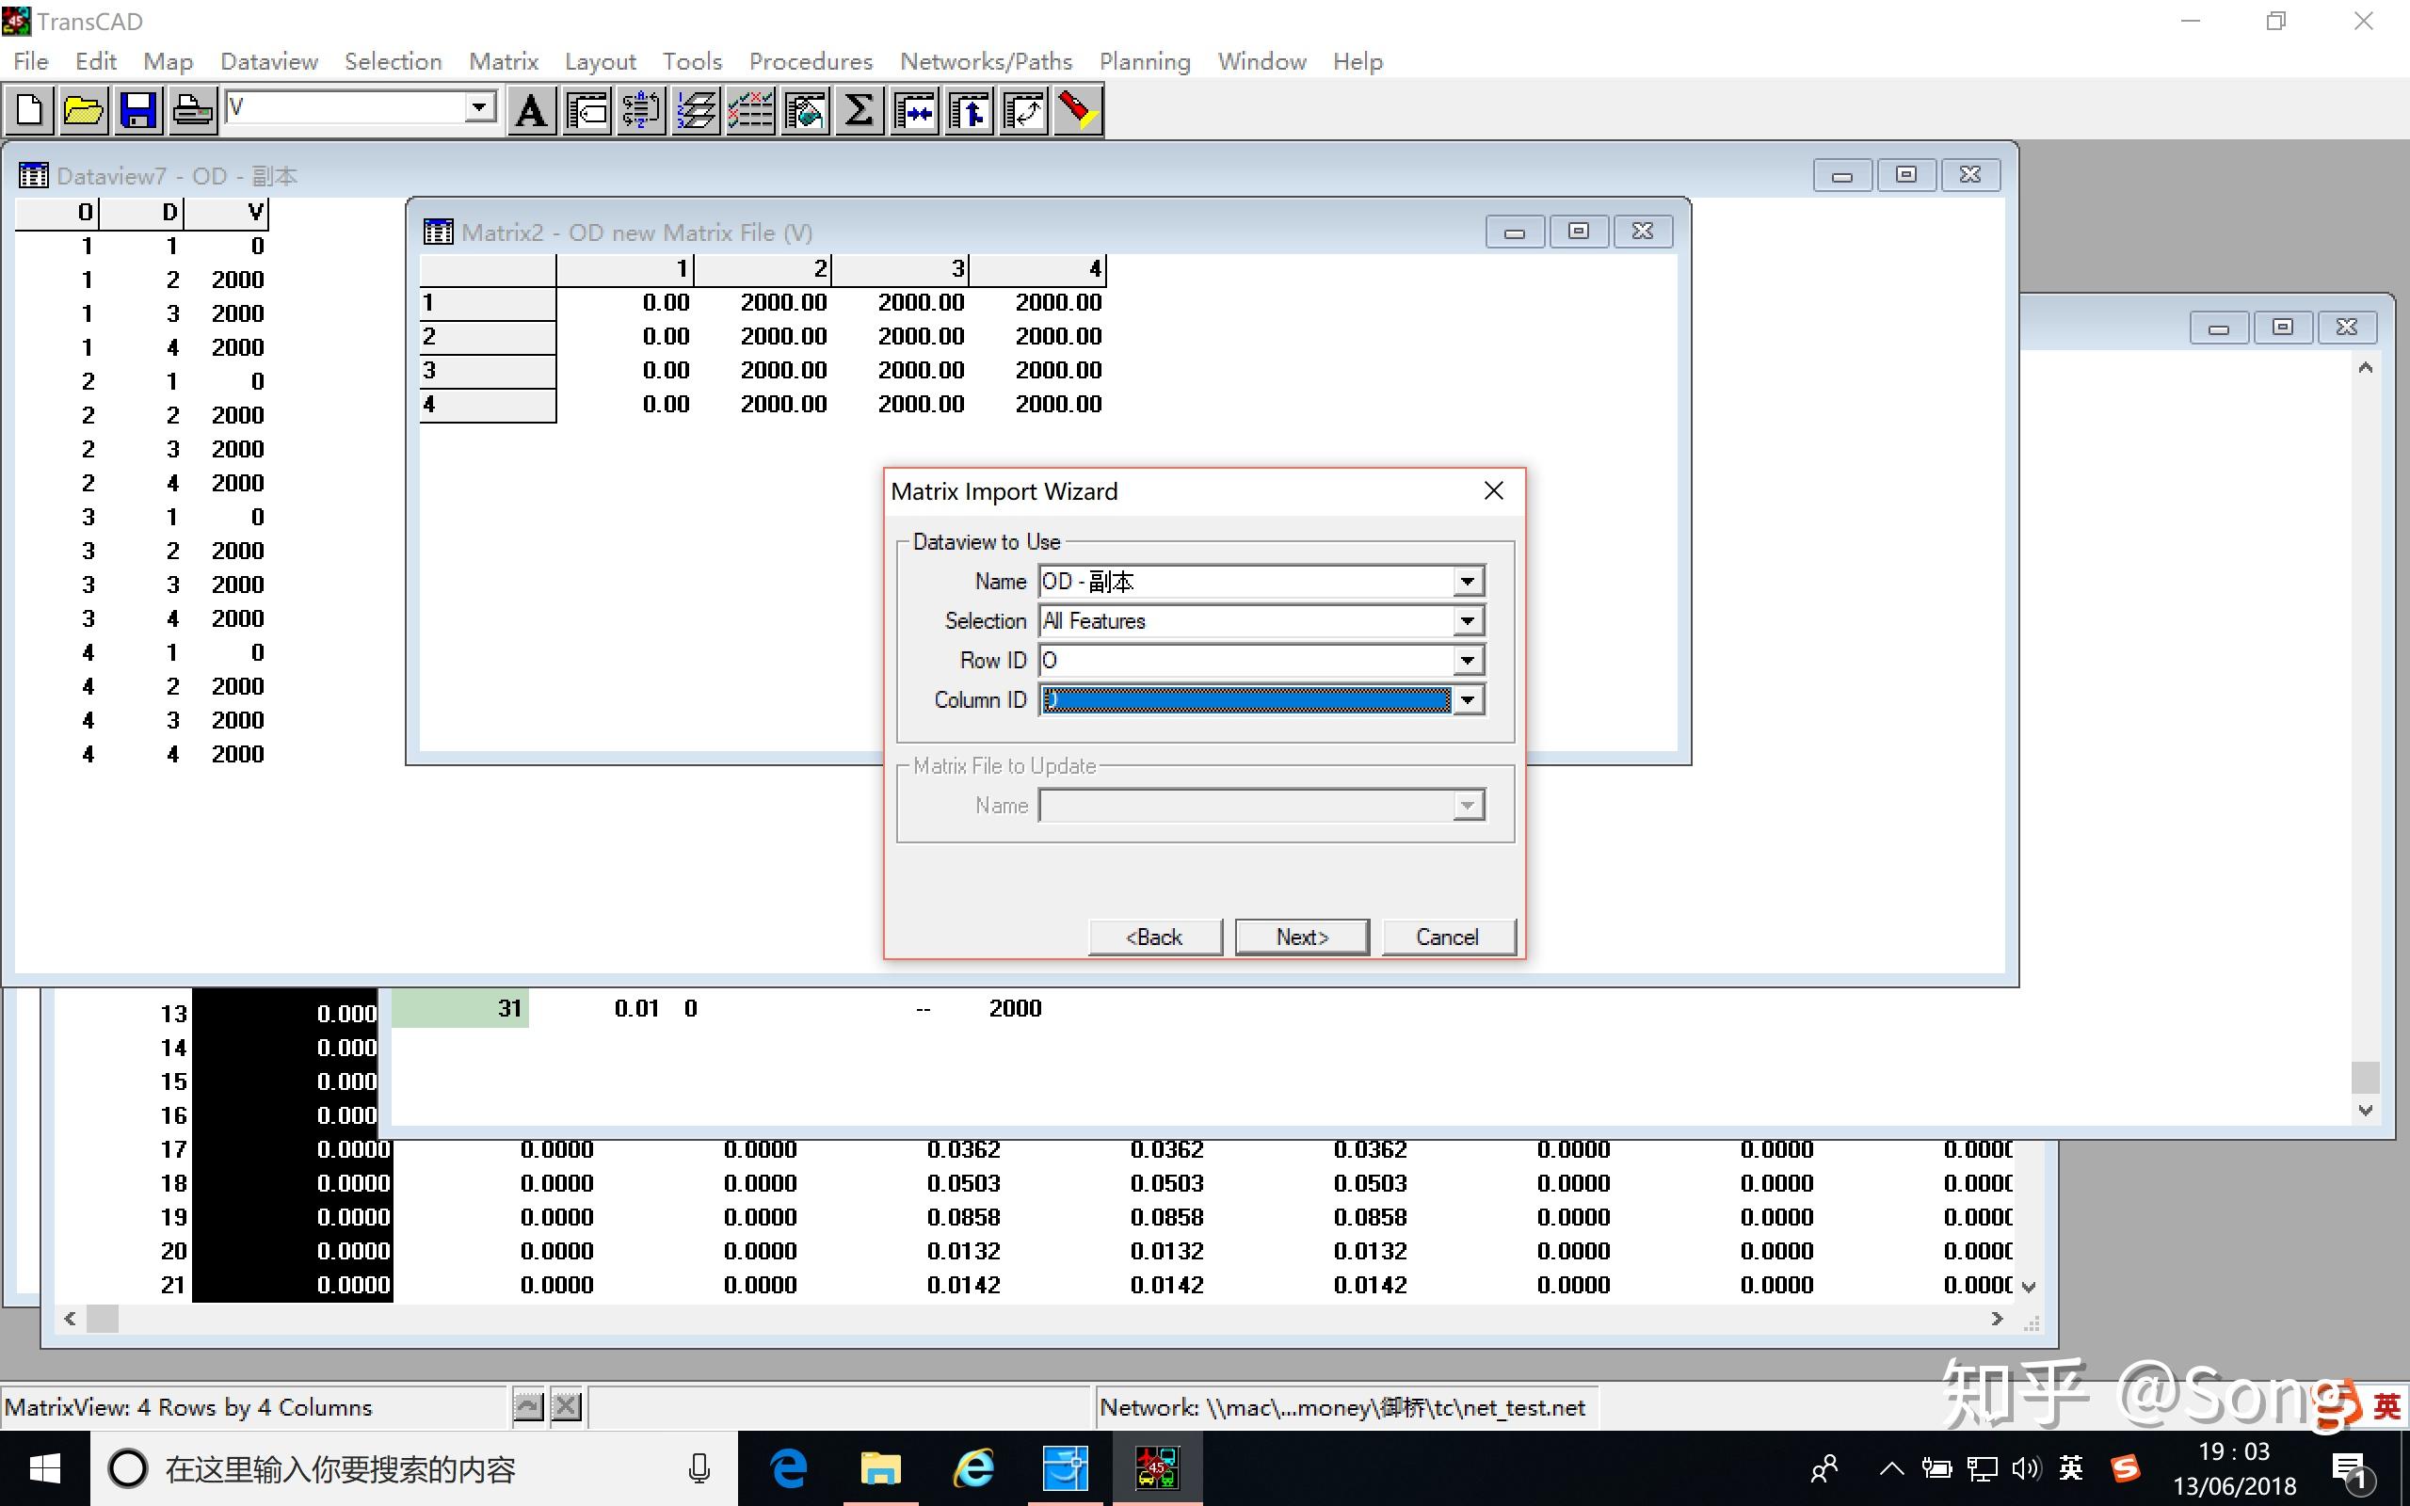Expand the Row ID dropdown
The height and width of the screenshot is (1506, 2410).
point(1467,661)
